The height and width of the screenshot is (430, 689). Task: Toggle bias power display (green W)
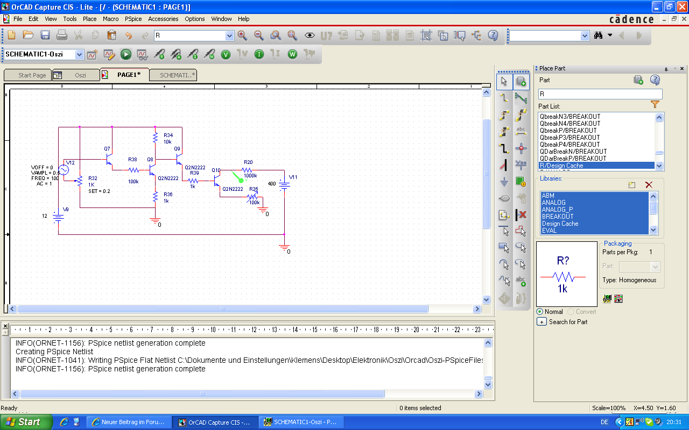(293, 54)
